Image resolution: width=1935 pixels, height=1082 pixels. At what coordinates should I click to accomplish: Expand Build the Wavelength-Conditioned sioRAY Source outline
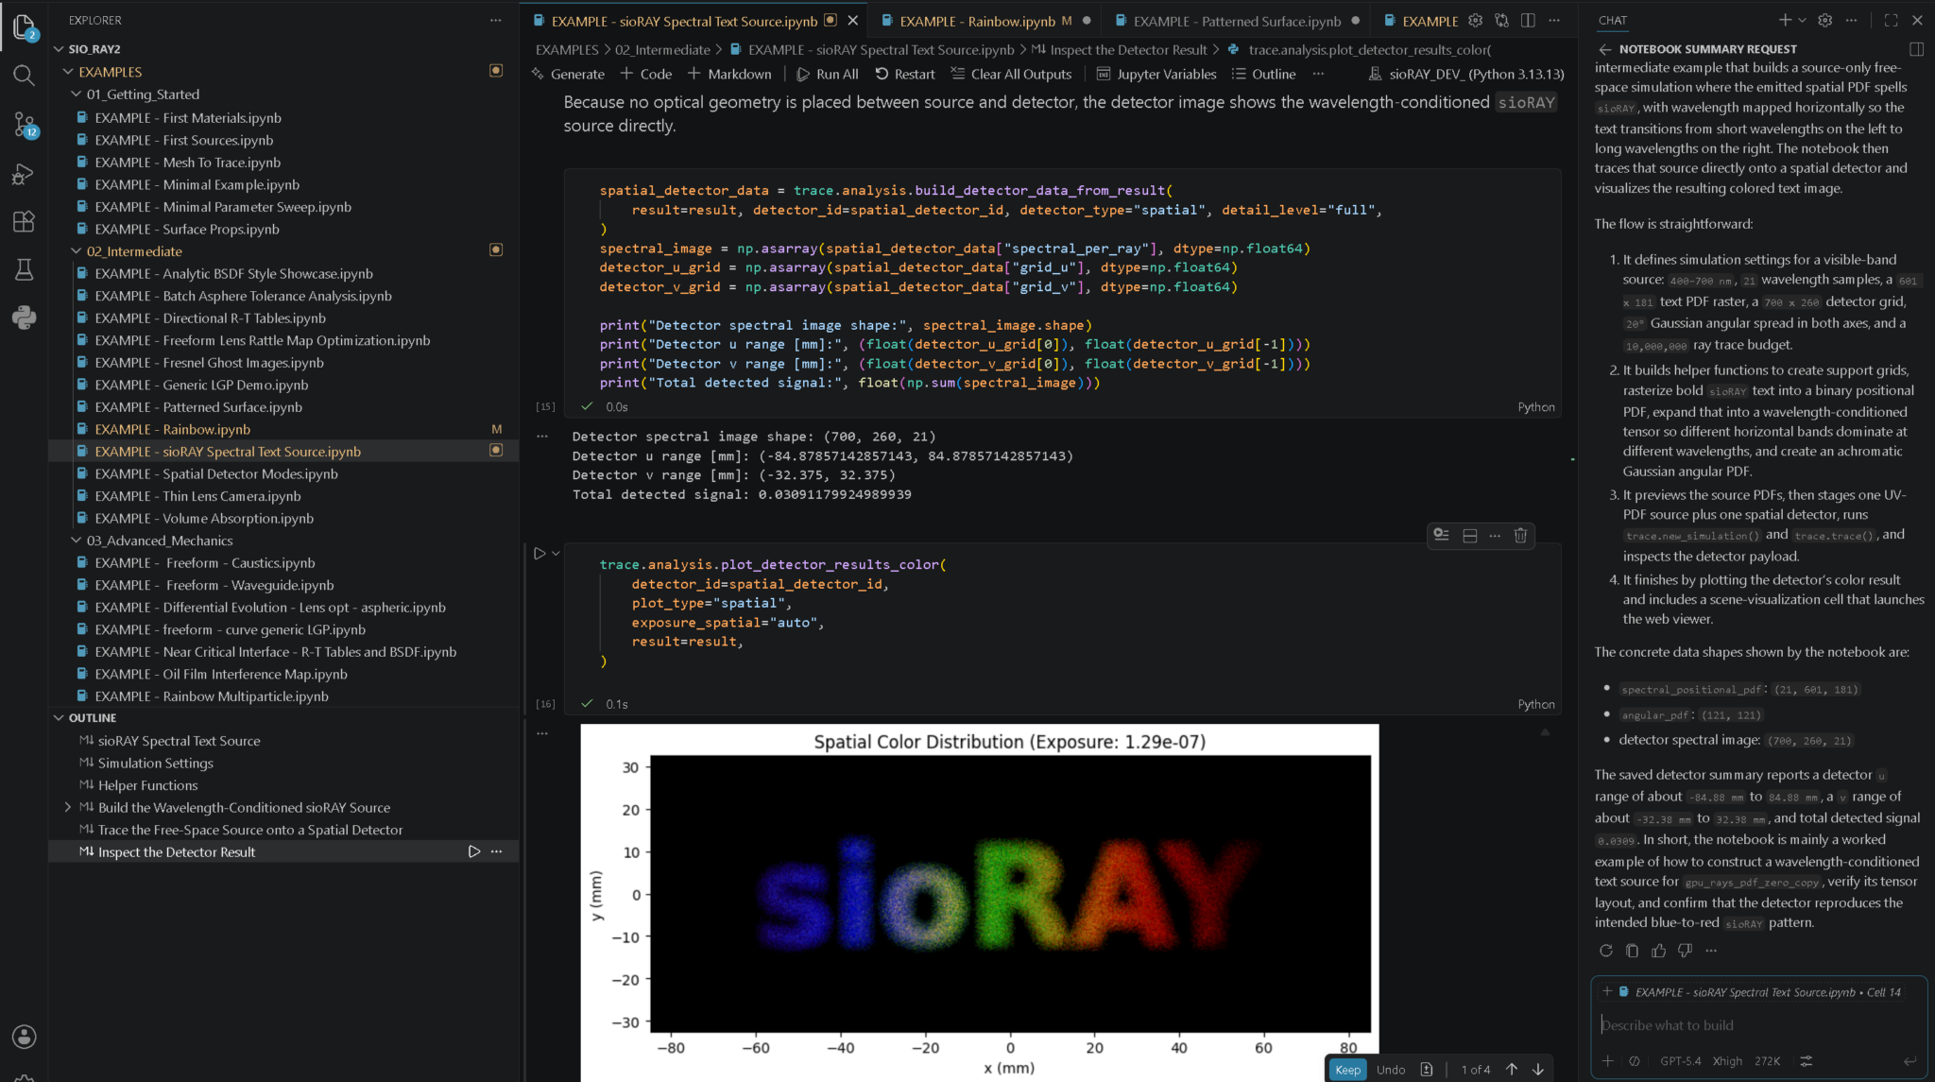coord(68,807)
